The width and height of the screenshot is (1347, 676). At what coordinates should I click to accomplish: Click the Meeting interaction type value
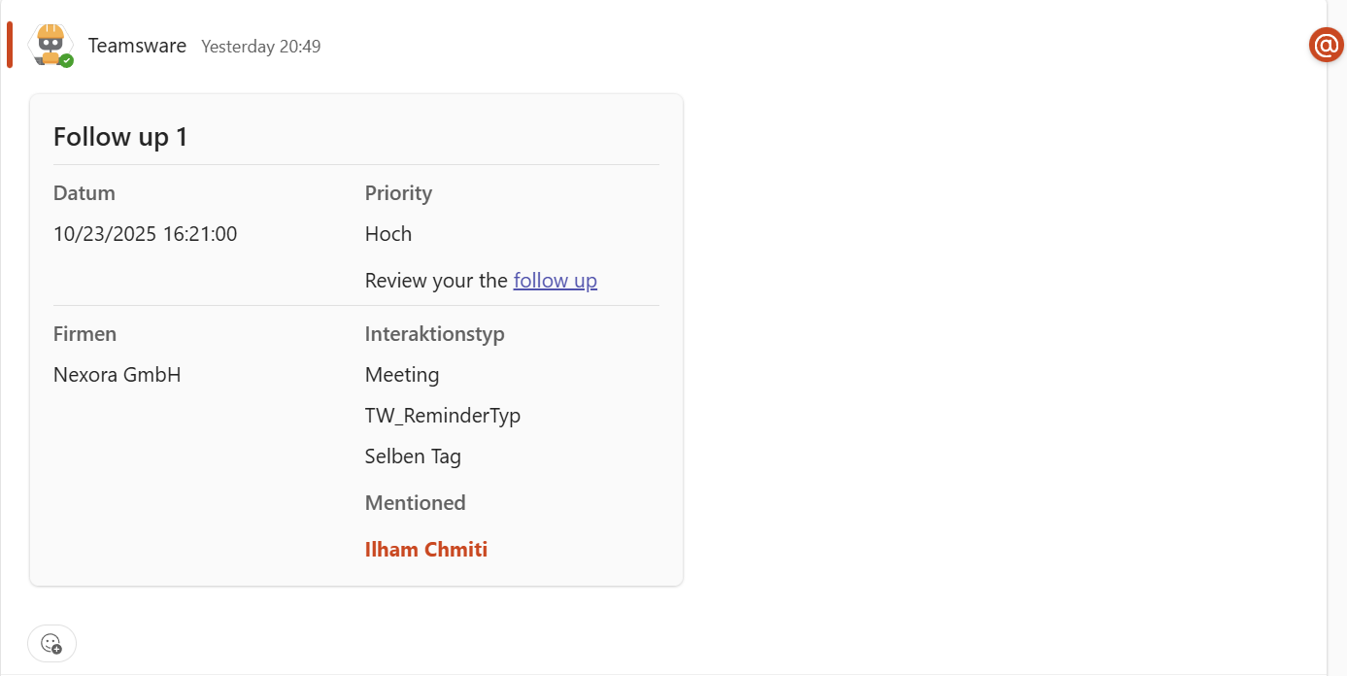pos(402,375)
